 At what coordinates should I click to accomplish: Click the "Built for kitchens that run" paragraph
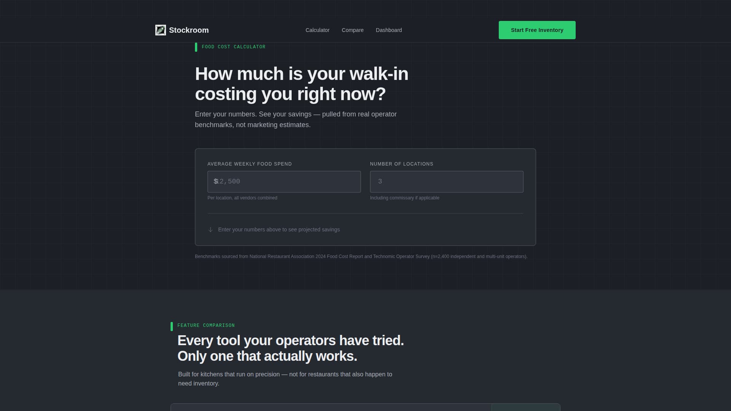click(x=285, y=379)
